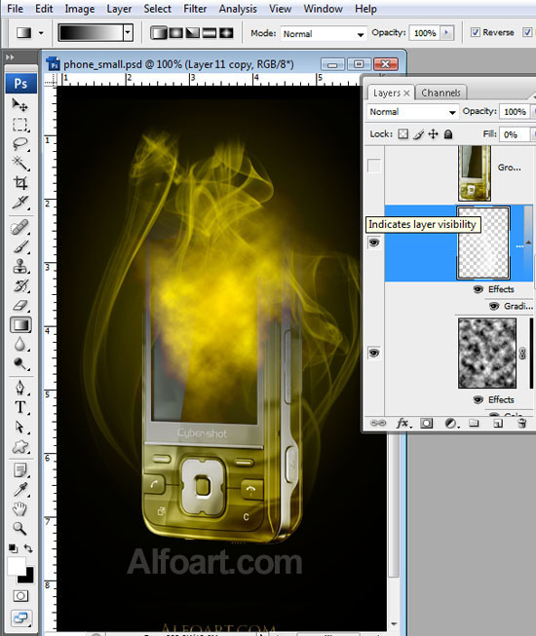The height and width of the screenshot is (636, 536).
Task: Select the Healing Brush tool
Action: [19, 228]
